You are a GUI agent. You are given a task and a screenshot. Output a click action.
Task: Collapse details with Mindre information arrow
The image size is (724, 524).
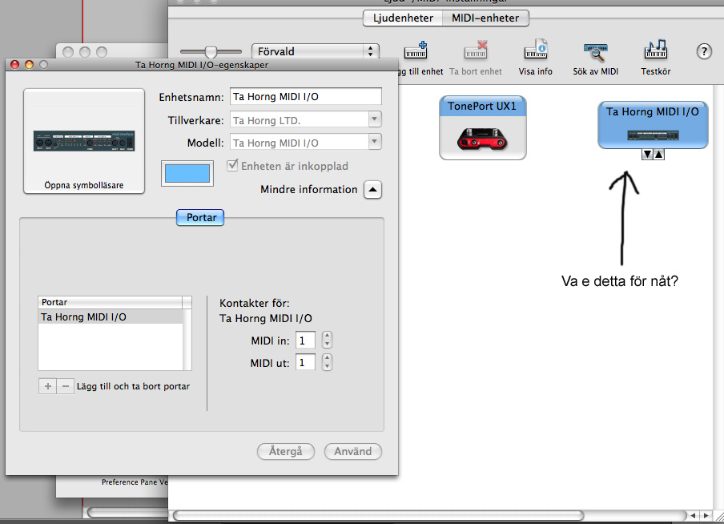click(372, 189)
